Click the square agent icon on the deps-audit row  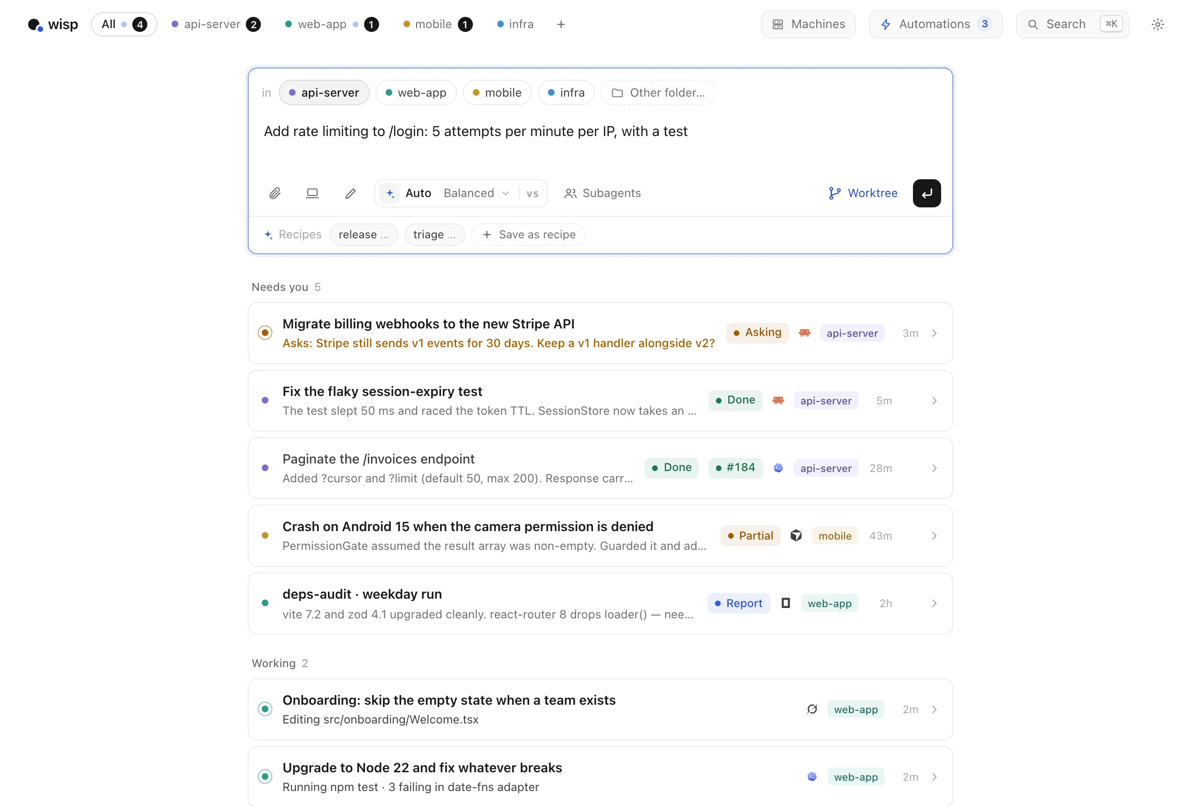(x=786, y=603)
